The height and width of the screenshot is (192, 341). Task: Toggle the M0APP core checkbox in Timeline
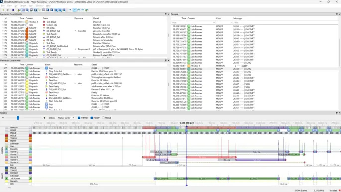pyautogui.click(x=92, y=118)
